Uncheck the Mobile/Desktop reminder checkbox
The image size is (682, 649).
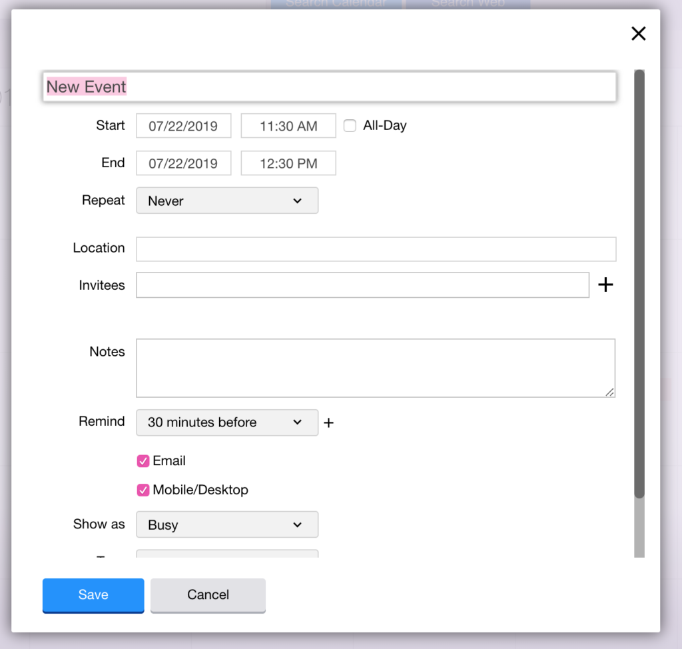pyautogui.click(x=143, y=490)
